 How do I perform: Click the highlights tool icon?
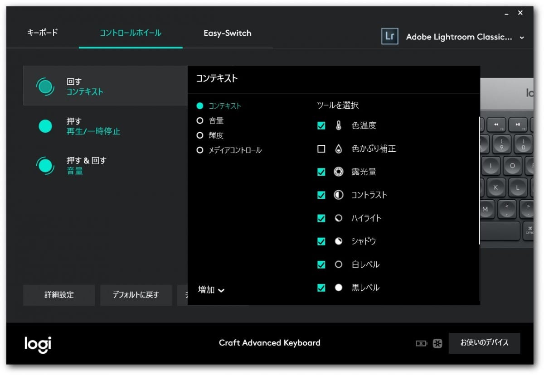click(338, 218)
